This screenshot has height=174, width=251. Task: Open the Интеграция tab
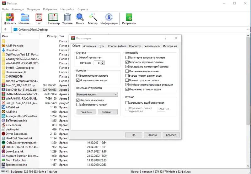coord(170,46)
